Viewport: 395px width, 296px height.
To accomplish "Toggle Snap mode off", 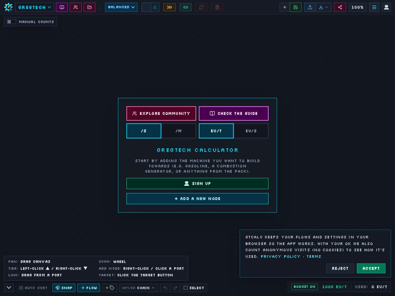I will coord(64,288).
